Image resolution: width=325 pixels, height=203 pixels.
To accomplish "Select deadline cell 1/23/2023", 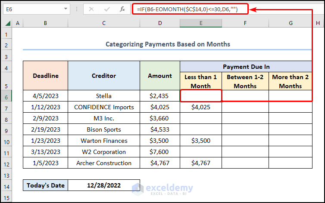I will pos(45,140).
